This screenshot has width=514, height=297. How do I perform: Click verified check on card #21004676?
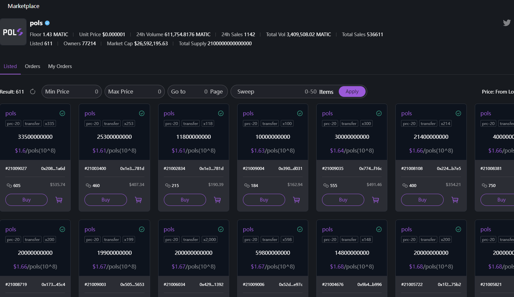tap(379, 229)
